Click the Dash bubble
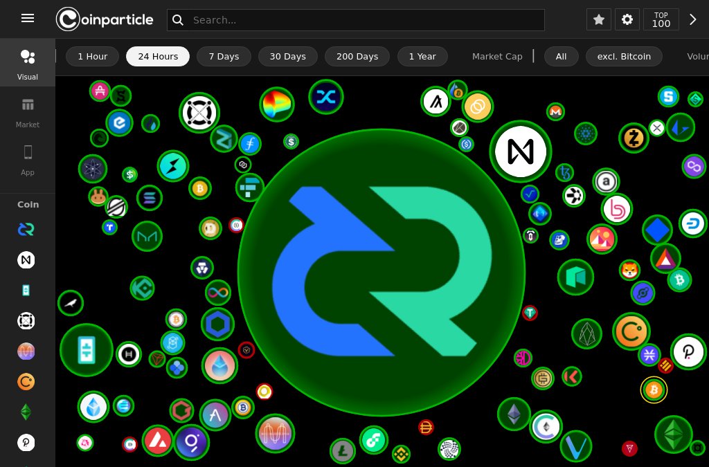The width and height of the screenshot is (709, 467). pos(693,223)
